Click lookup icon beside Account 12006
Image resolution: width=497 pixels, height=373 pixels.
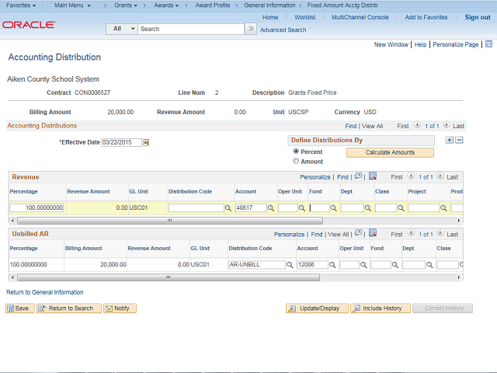[332, 265]
